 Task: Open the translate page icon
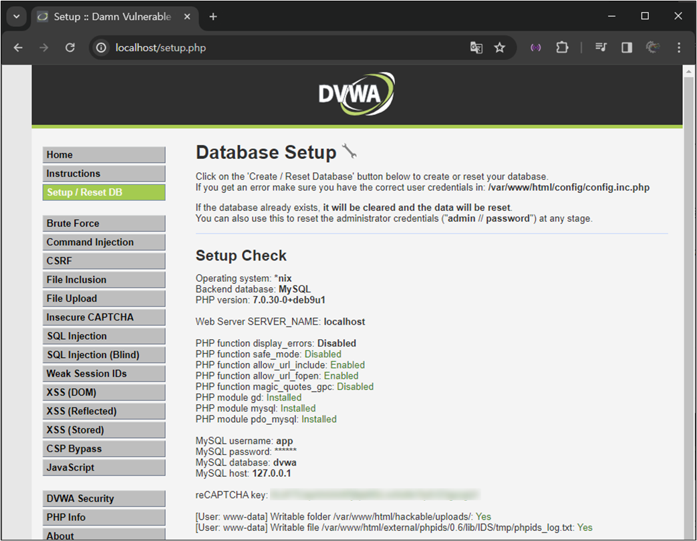click(476, 47)
